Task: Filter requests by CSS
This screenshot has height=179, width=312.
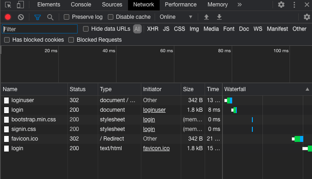Action: [179, 29]
